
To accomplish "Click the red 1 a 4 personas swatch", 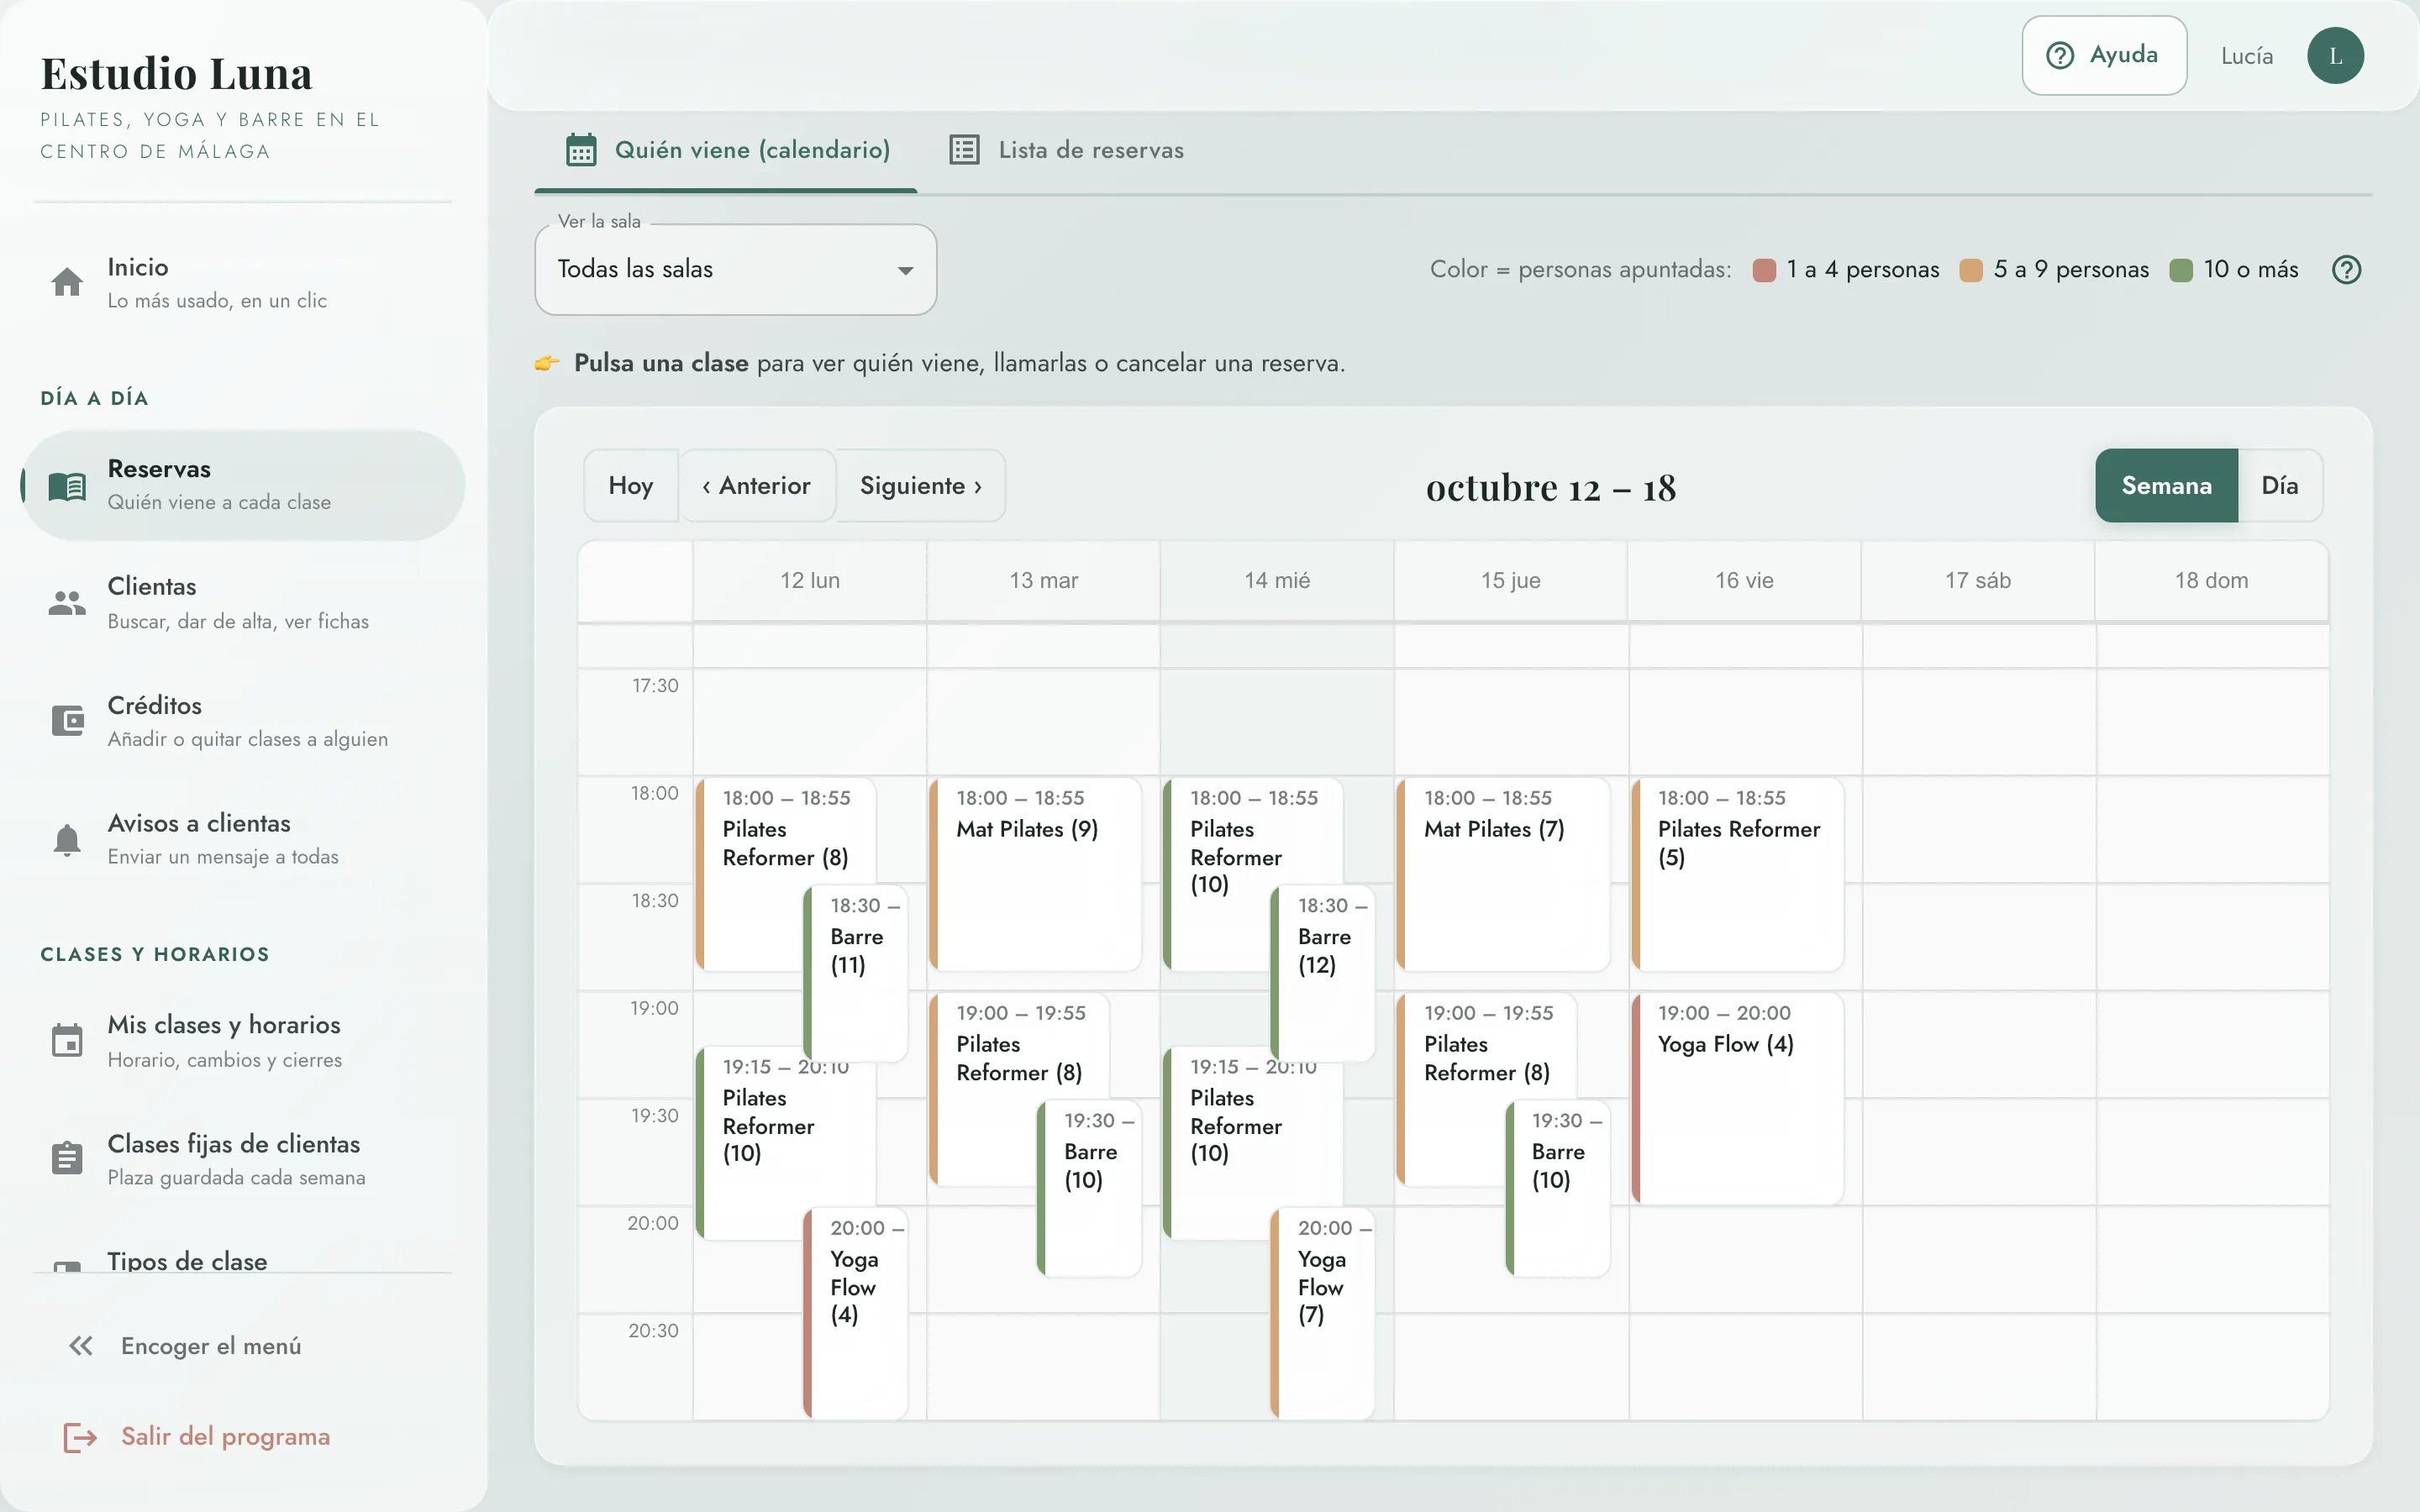I will [1764, 270].
